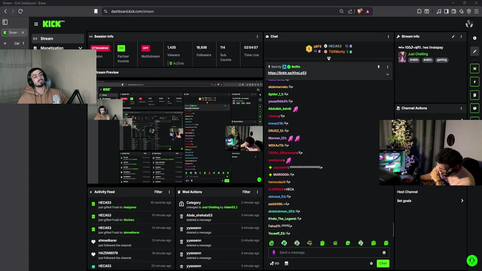Open Stream info panel three-dot options
The height and width of the screenshot is (271, 482).
pyautogui.click(x=461, y=37)
